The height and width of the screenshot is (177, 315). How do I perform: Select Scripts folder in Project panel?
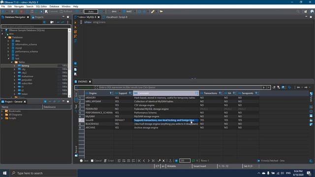(x=12, y=118)
